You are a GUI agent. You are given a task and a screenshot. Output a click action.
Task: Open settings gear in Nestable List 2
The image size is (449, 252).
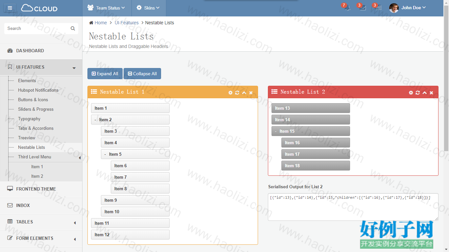pyautogui.click(x=411, y=93)
